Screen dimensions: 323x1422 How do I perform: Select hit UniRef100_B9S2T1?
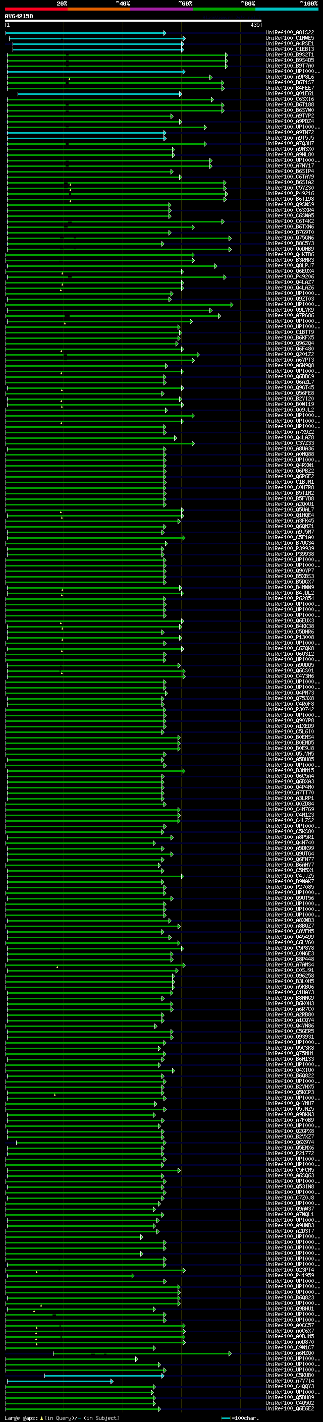point(290,54)
